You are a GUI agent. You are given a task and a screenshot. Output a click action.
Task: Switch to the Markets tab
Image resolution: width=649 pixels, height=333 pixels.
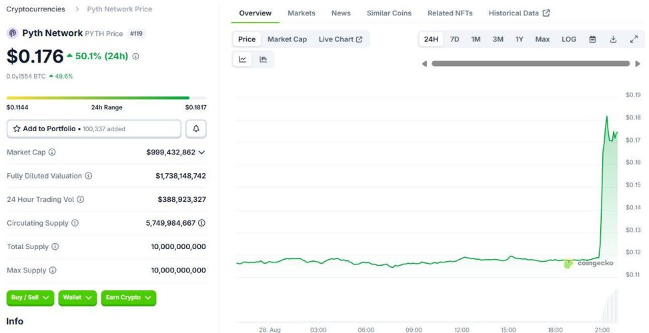pos(301,13)
